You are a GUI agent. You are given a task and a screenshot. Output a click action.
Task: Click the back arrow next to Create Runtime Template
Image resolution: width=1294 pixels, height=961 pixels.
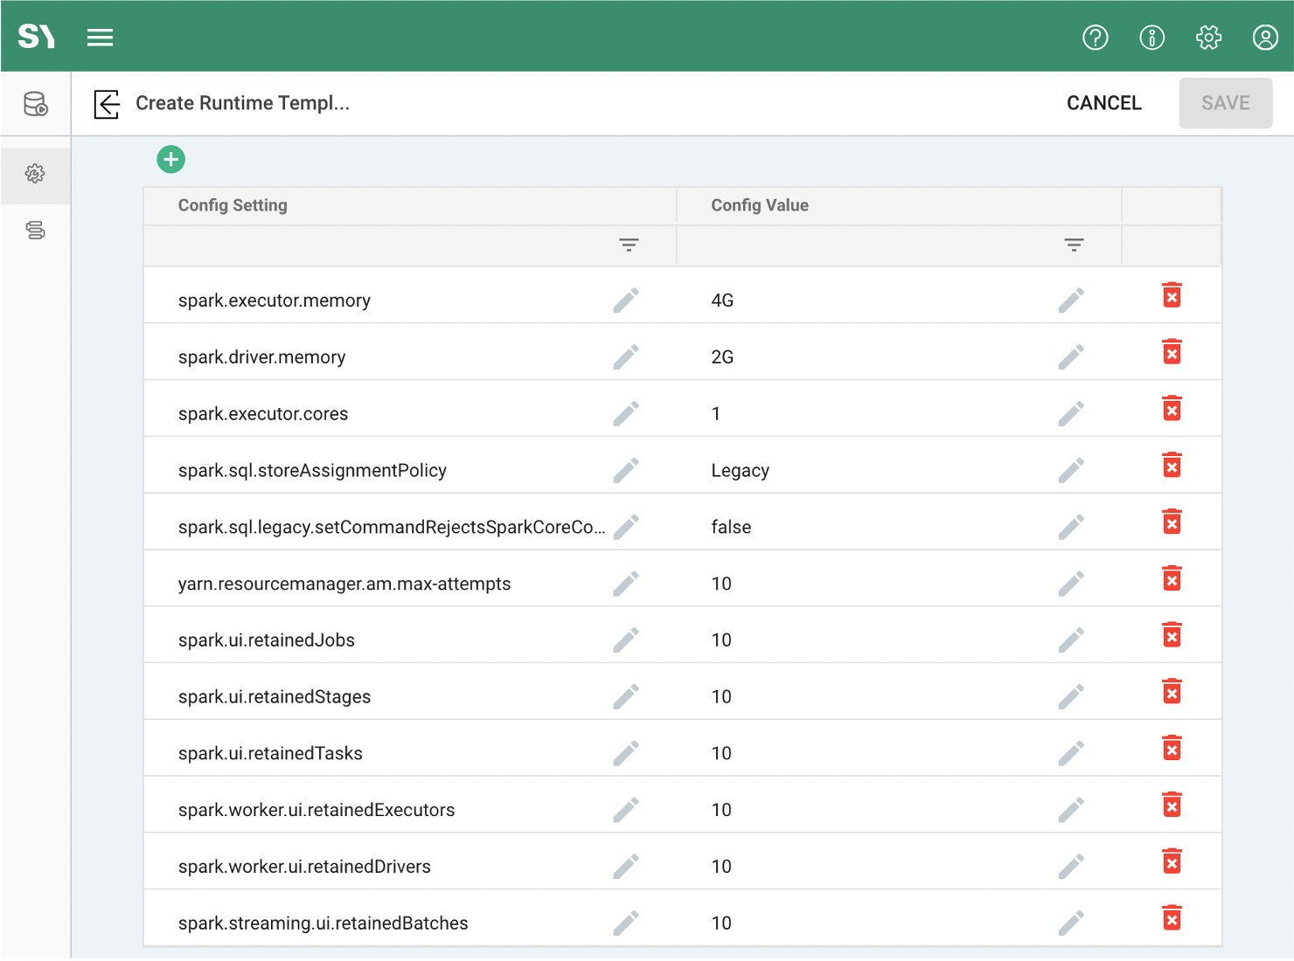[106, 103]
